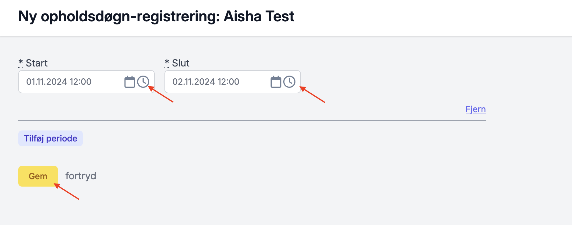Screen dimensions: 572x225
Task: Save the registration with Gem
Action: click(x=38, y=176)
